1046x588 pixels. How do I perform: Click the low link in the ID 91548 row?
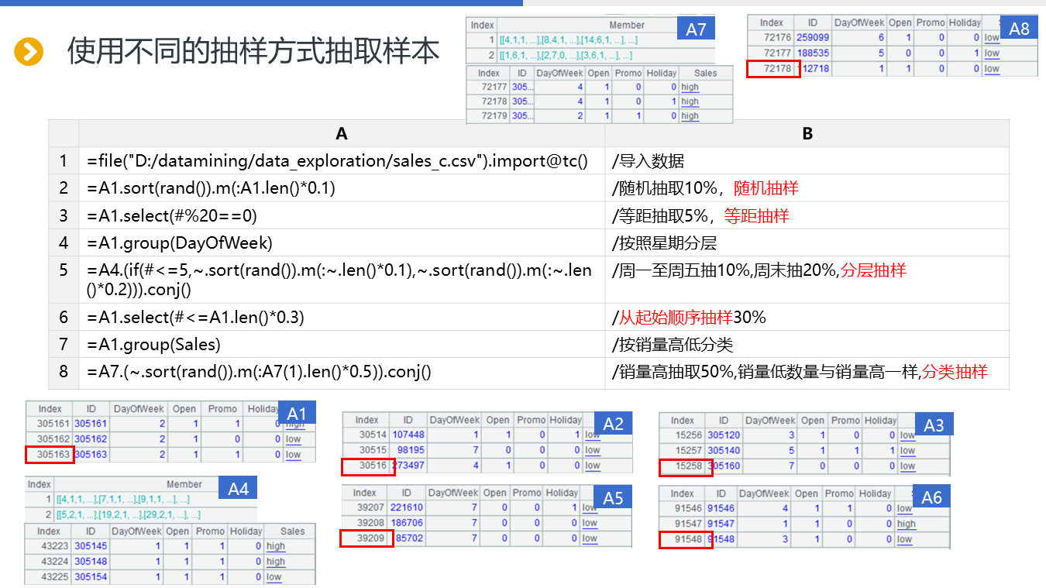905,539
